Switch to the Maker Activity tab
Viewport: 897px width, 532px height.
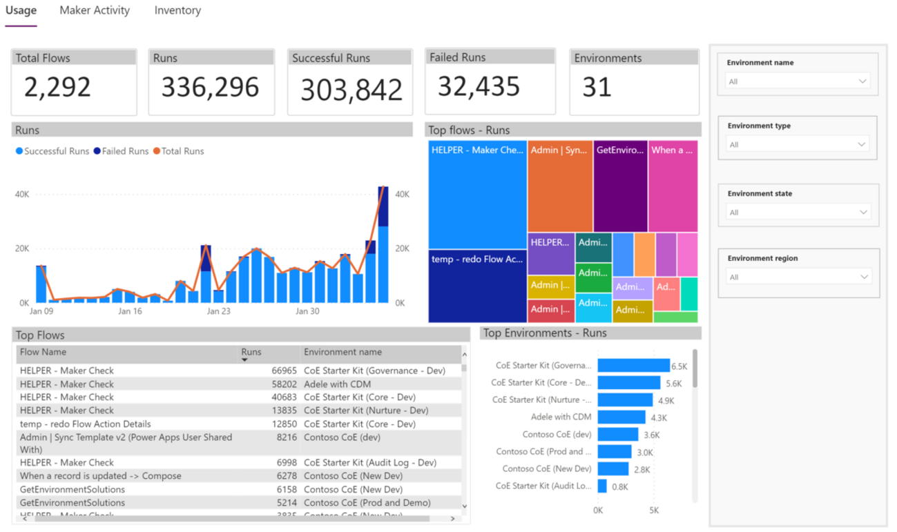[94, 10]
